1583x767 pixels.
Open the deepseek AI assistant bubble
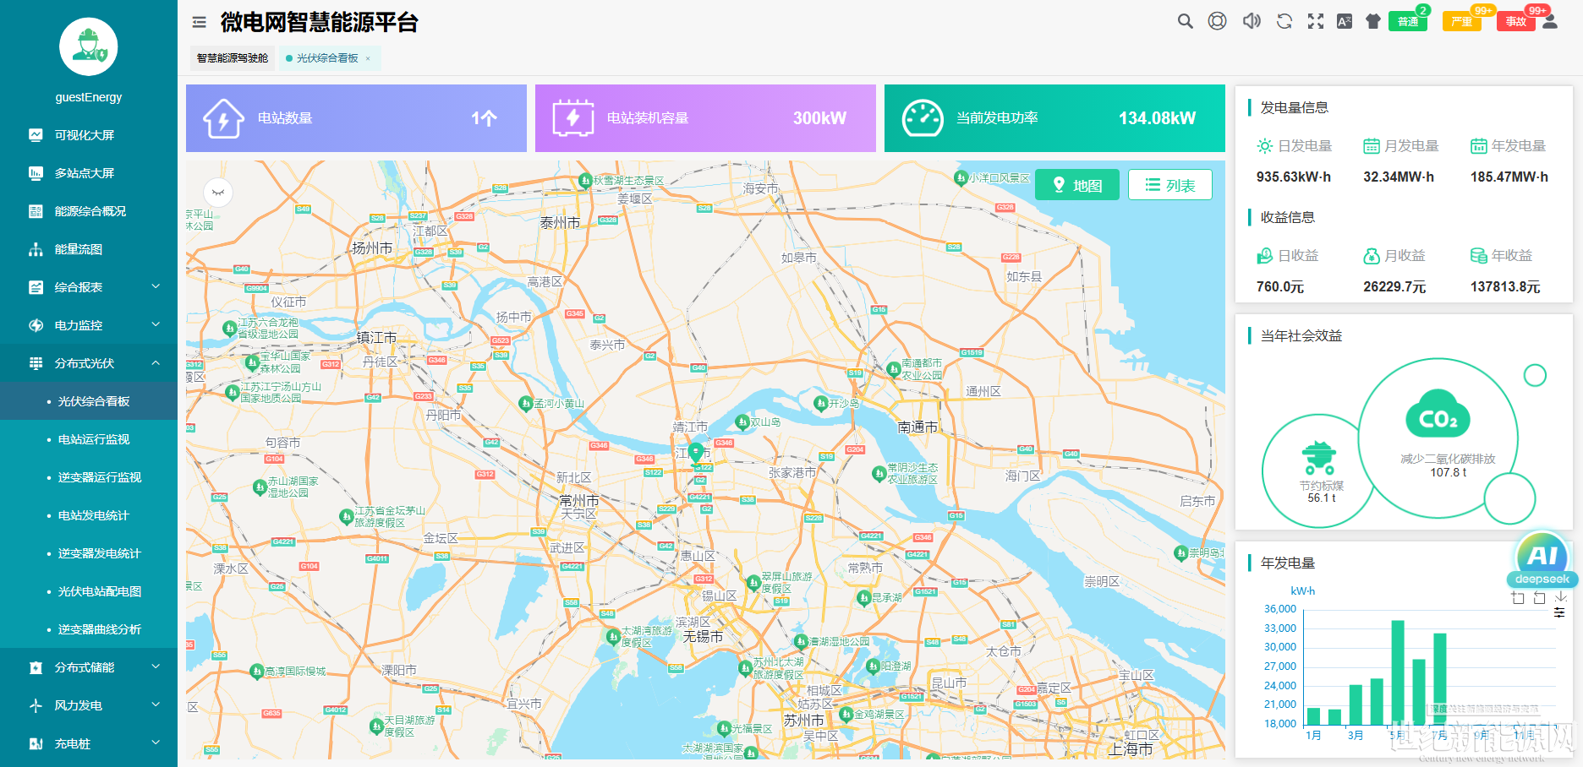click(x=1542, y=559)
